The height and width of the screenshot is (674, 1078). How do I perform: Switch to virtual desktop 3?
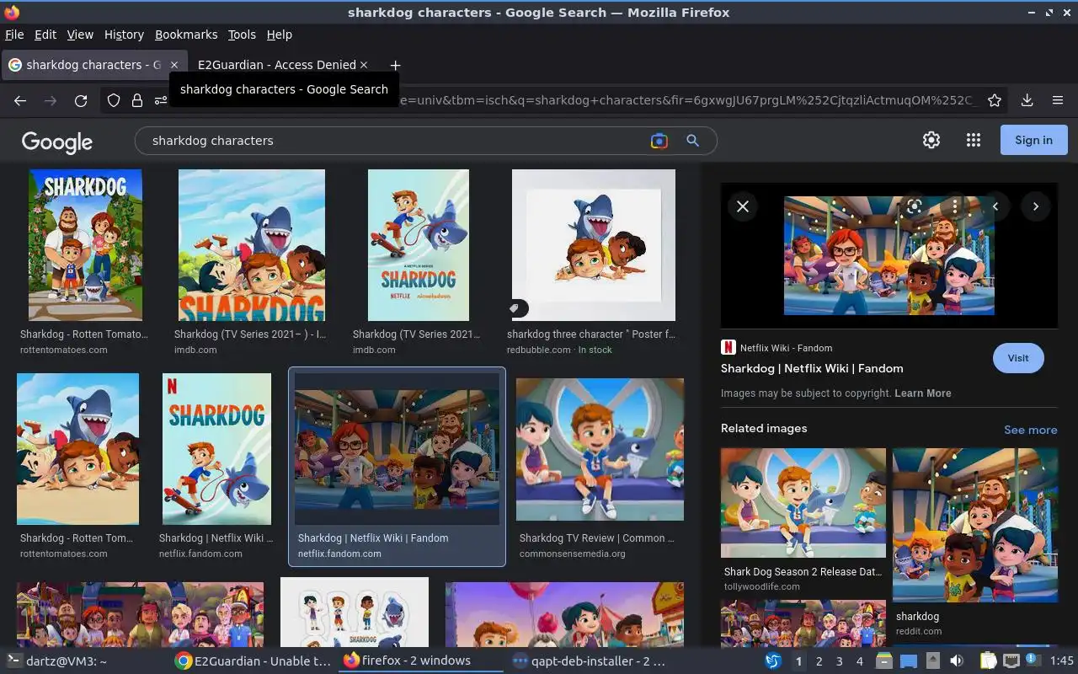tap(839, 661)
